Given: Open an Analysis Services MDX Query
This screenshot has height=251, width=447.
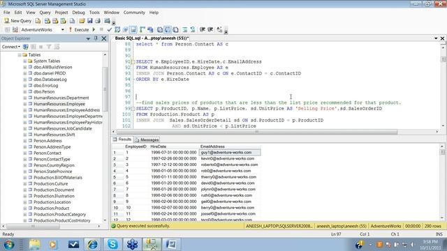Looking at the screenshot, I should (x=47, y=21).
